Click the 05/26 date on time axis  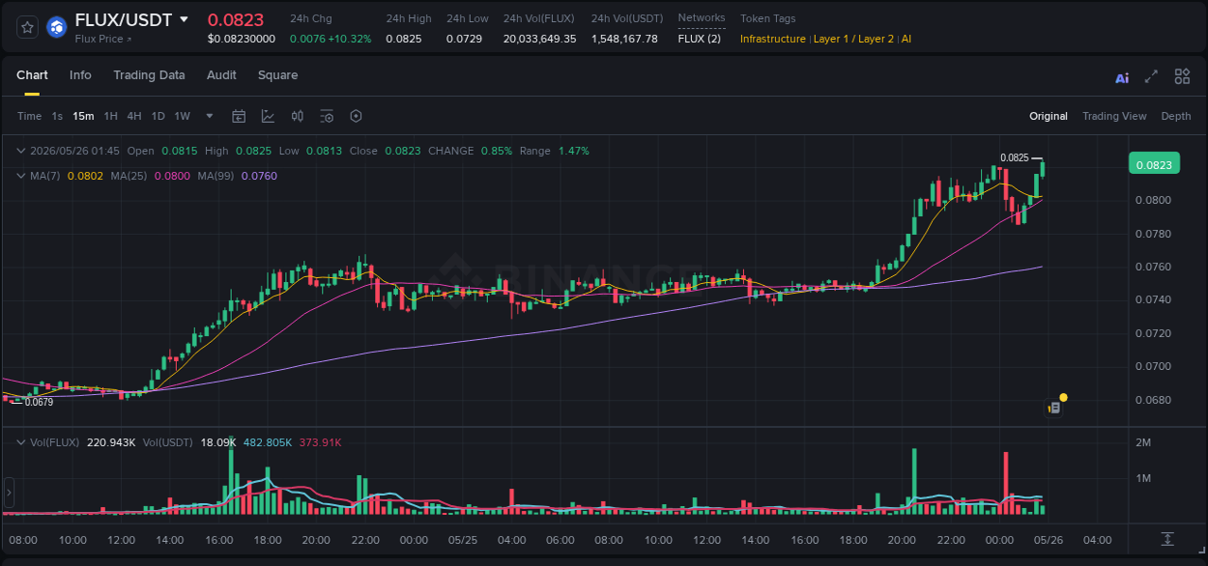[x=1050, y=540]
